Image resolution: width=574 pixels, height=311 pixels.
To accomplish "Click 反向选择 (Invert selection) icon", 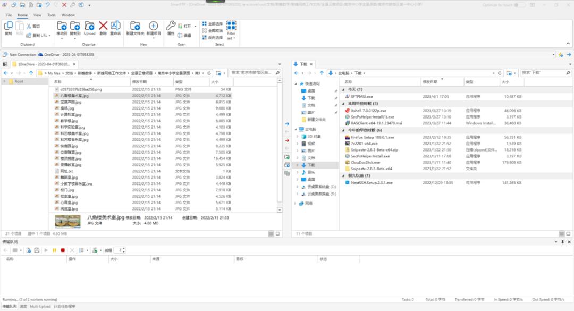I will (204, 38).
